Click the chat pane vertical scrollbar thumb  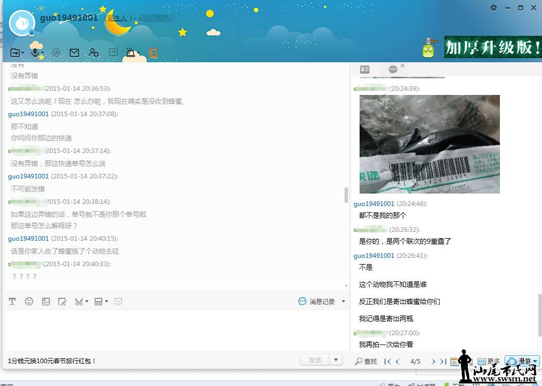pyautogui.click(x=346, y=195)
